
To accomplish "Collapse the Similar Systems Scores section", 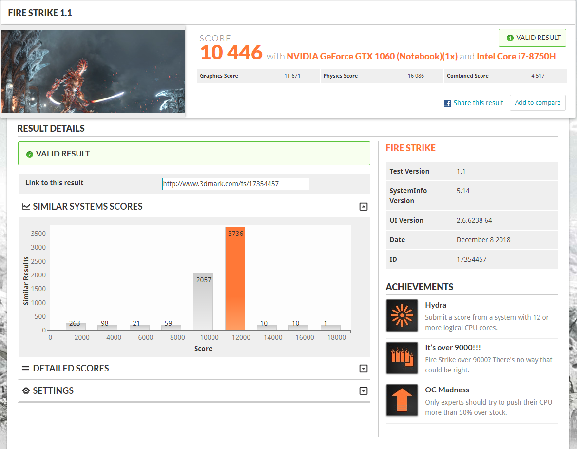I will click(x=363, y=207).
